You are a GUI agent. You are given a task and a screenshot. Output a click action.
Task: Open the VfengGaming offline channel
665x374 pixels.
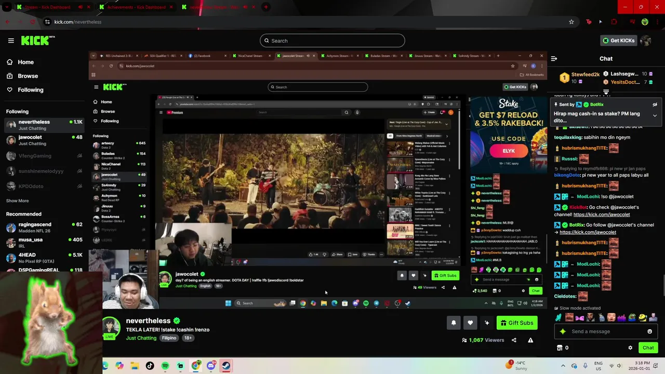click(x=44, y=156)
